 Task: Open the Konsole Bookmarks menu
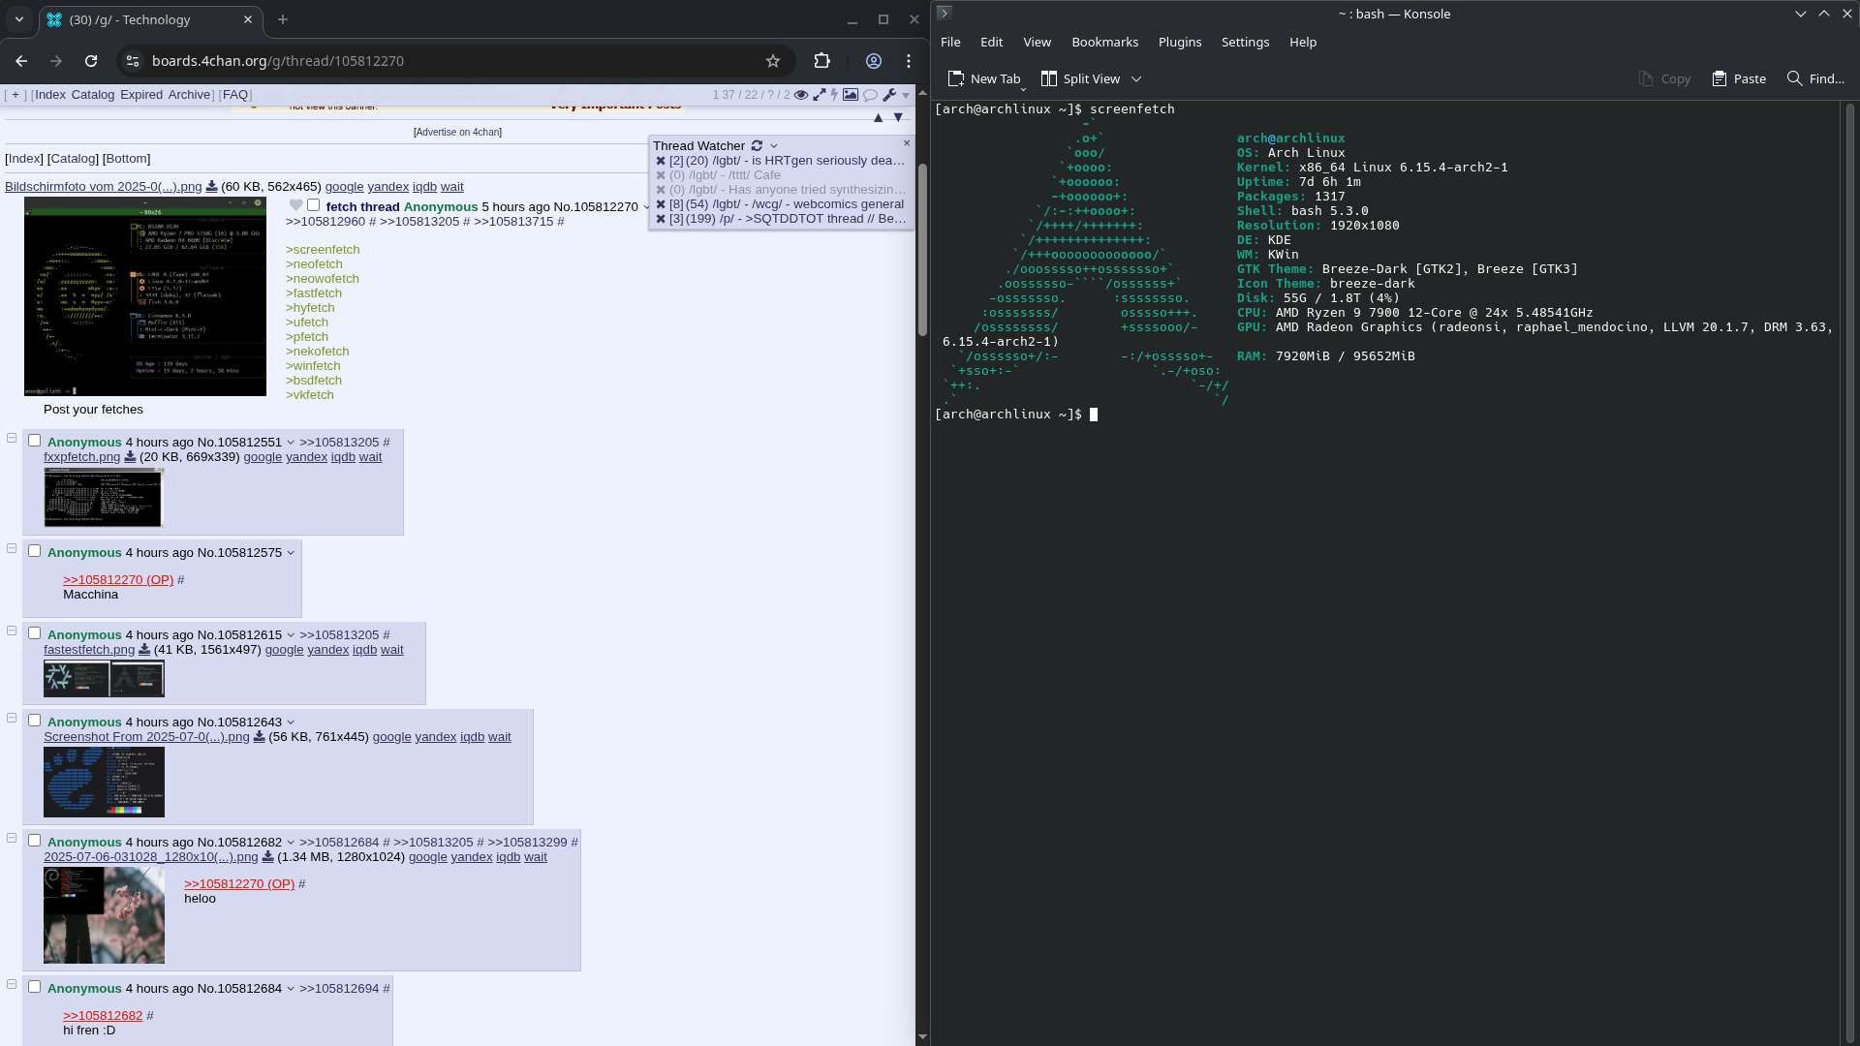coord(1104,43)
